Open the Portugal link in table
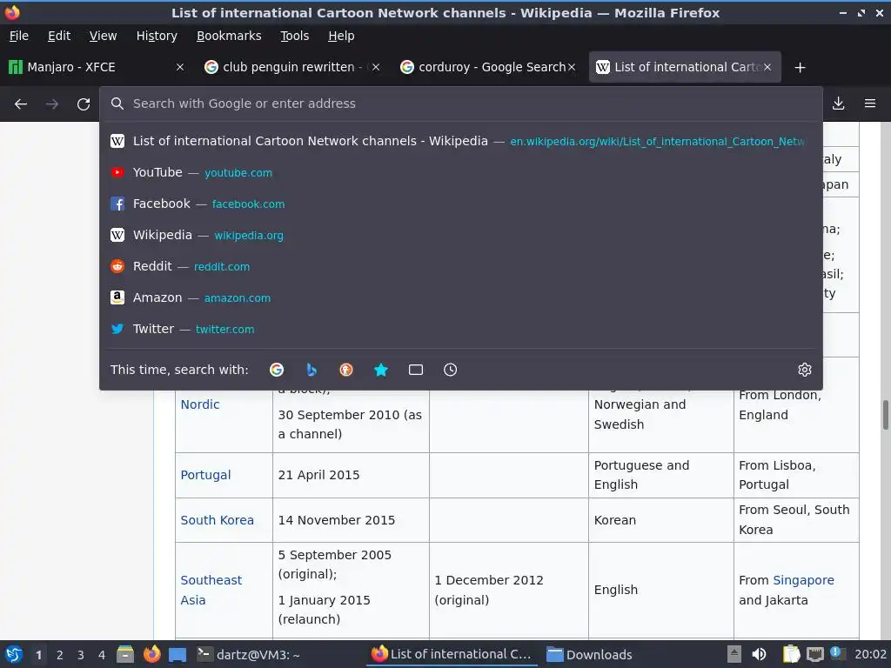 pos(205,475)
